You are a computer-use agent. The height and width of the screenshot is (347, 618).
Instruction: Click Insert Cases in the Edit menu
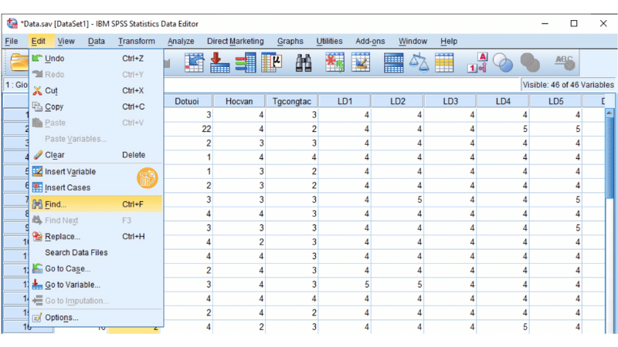pos(67,187)
